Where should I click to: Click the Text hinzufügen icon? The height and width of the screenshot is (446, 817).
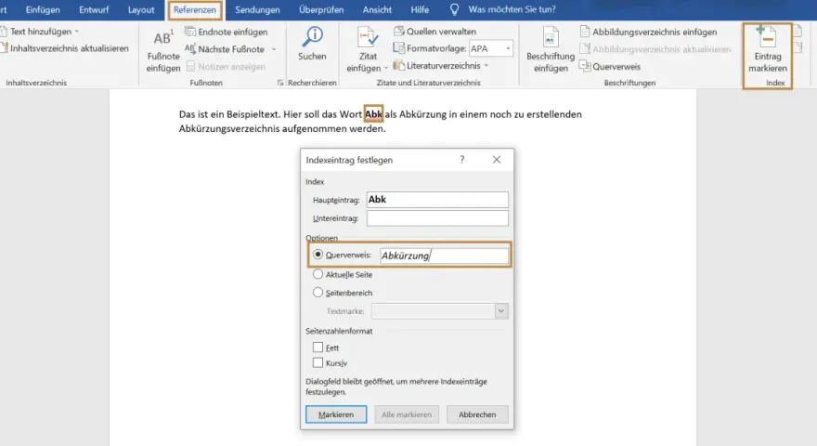[4, 32]
